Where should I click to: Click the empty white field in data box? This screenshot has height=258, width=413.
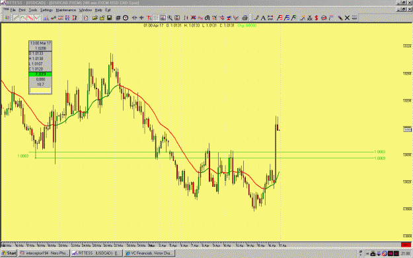click(40, 90)
